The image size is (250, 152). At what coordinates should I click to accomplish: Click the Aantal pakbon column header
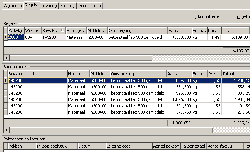[167, 146]
